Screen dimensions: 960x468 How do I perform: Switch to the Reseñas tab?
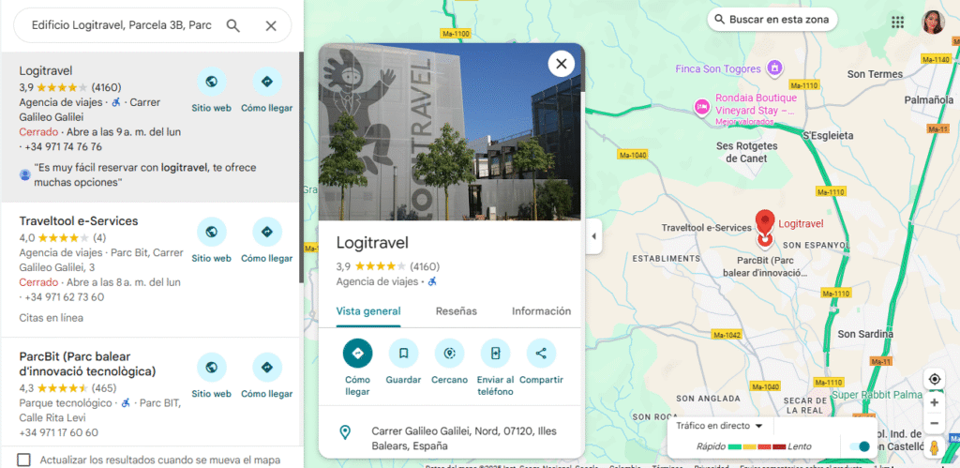(x=457, y=311)
